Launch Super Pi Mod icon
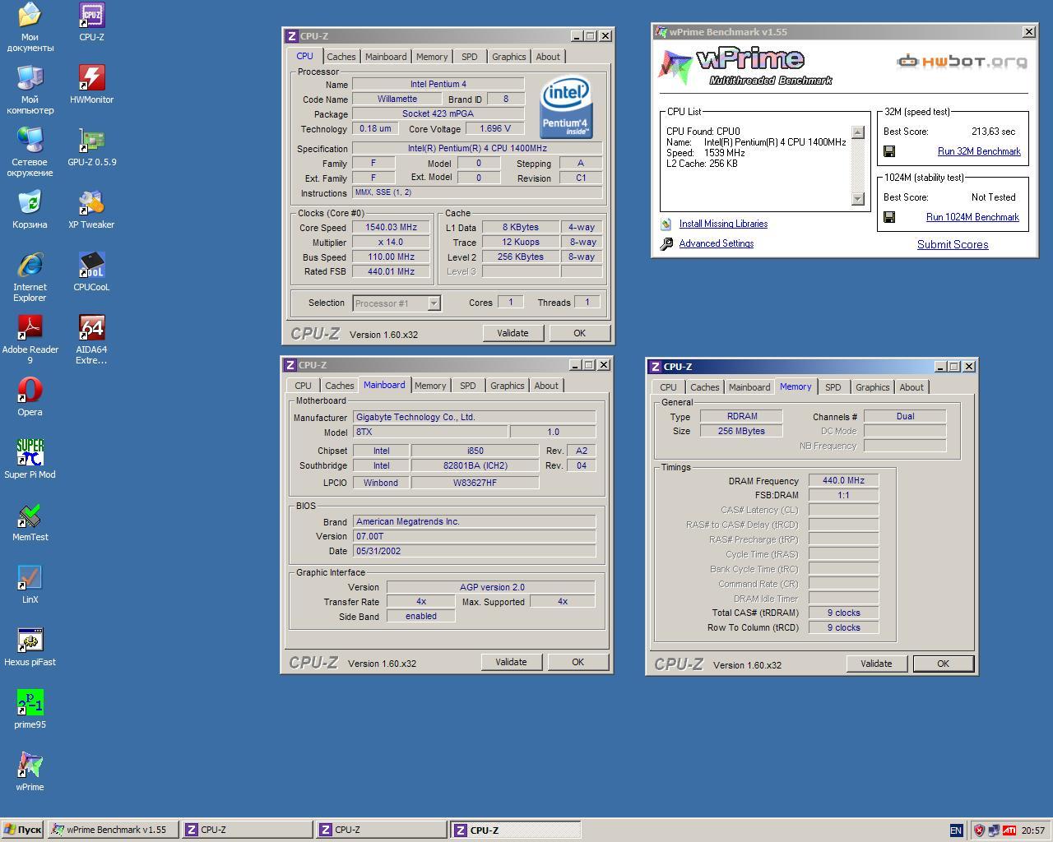The width and height of the screenshot is (1053, 842). click(x=30, y=459)
